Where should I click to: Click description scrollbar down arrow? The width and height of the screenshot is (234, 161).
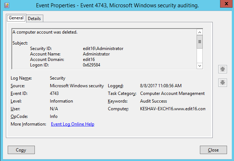[x=200, y=66]
